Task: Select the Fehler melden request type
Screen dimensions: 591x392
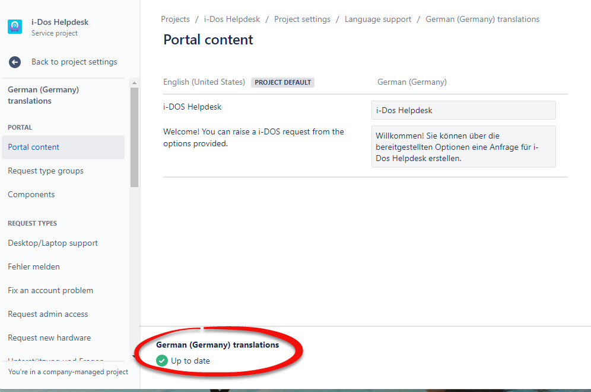Action: (34, 266)
